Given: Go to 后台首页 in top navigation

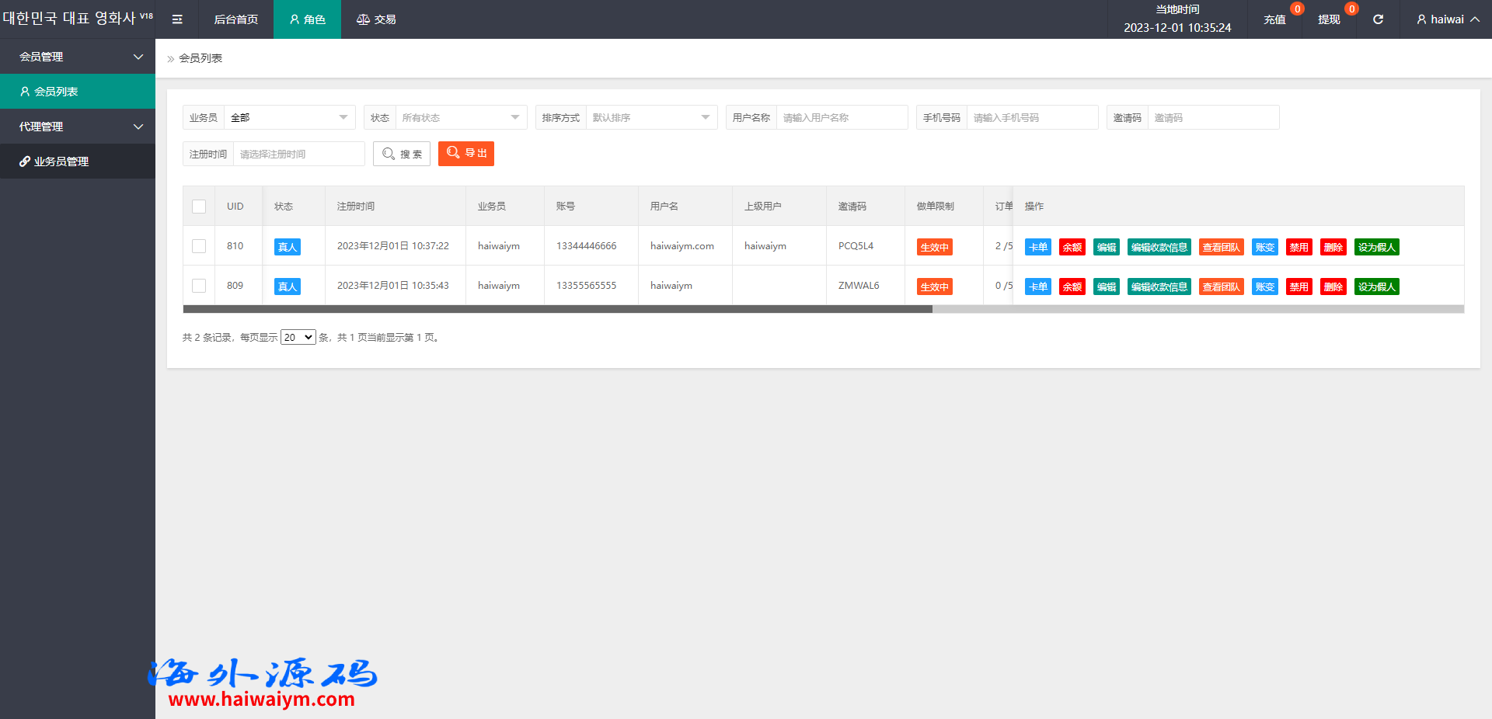Looking at the screenshot, I should click(x=235, y=19).
